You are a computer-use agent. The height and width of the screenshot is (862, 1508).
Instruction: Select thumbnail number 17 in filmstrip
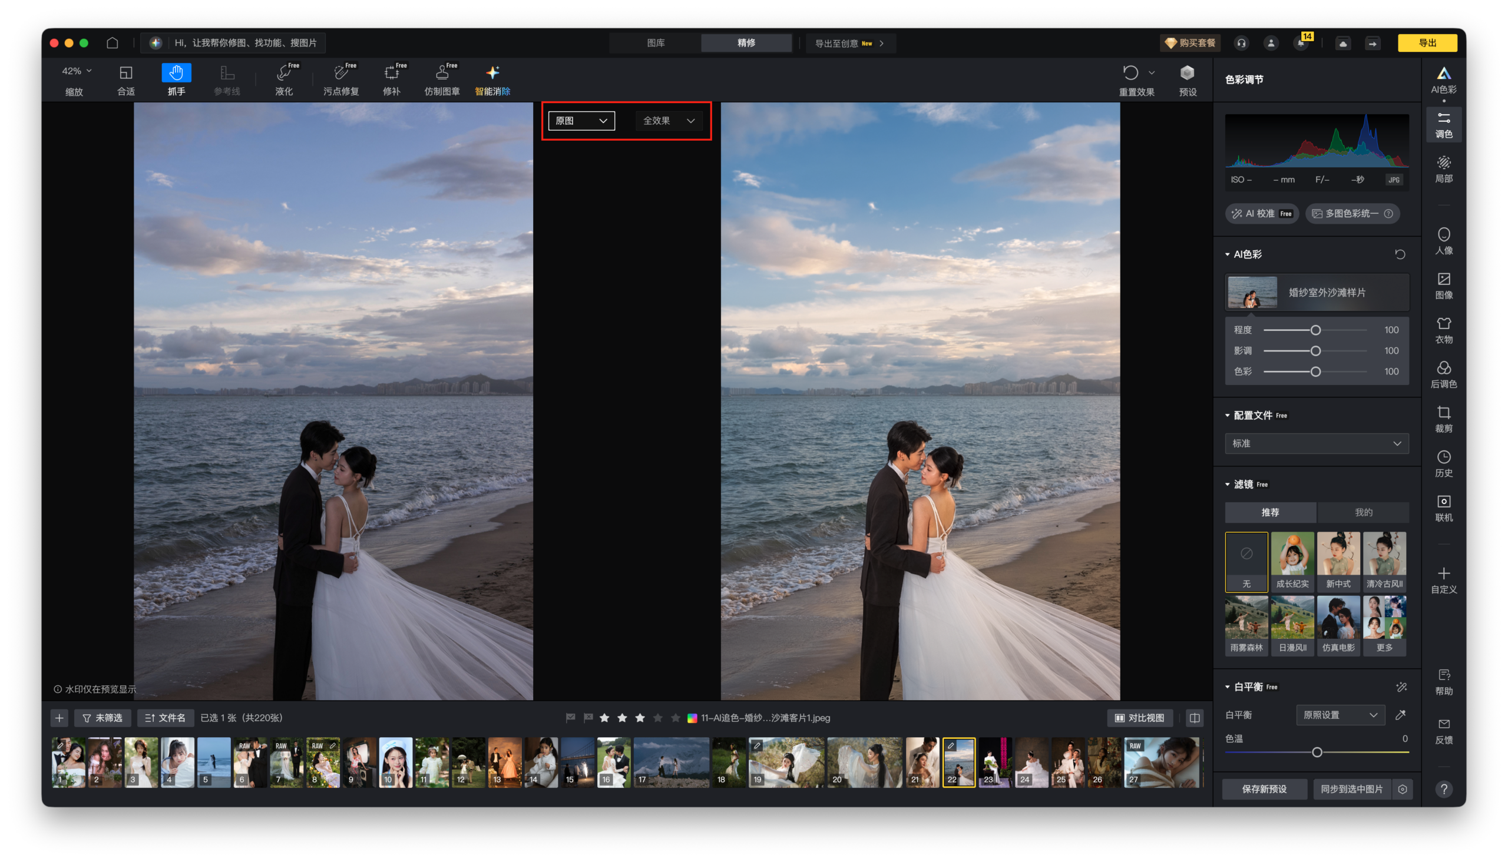tap(670, 762)
